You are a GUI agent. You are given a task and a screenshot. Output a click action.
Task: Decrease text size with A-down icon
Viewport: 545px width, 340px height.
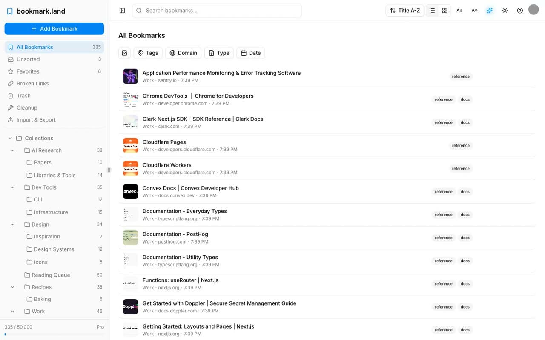[459, 11]
